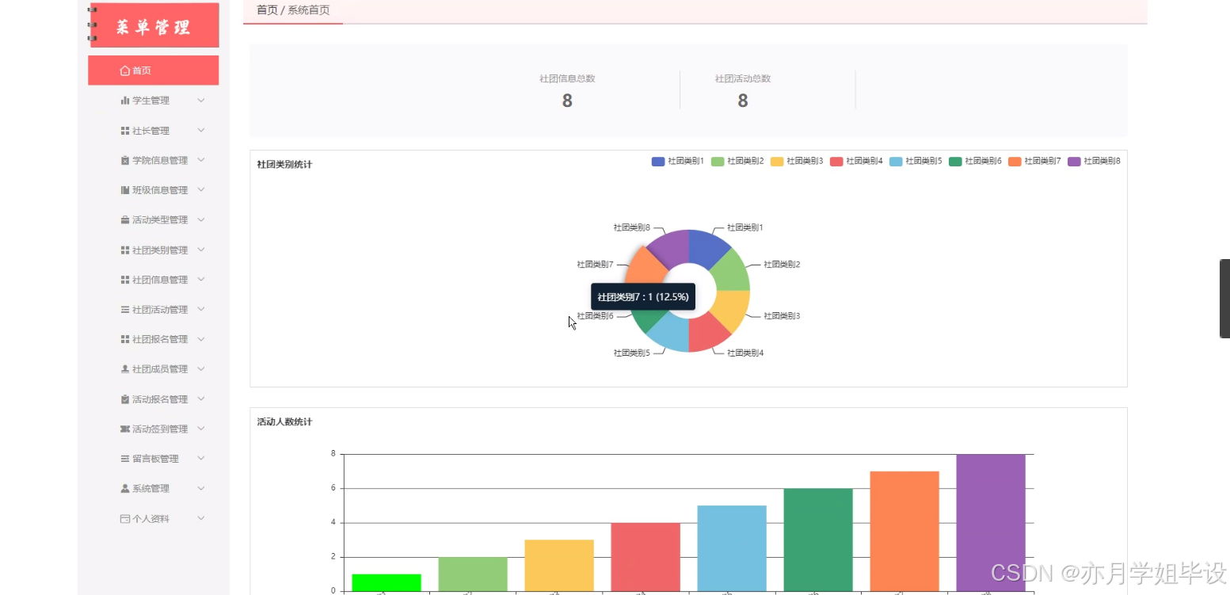Click the home icon beside 首页
Viewport: 1230px width, 595px height.
124,71
